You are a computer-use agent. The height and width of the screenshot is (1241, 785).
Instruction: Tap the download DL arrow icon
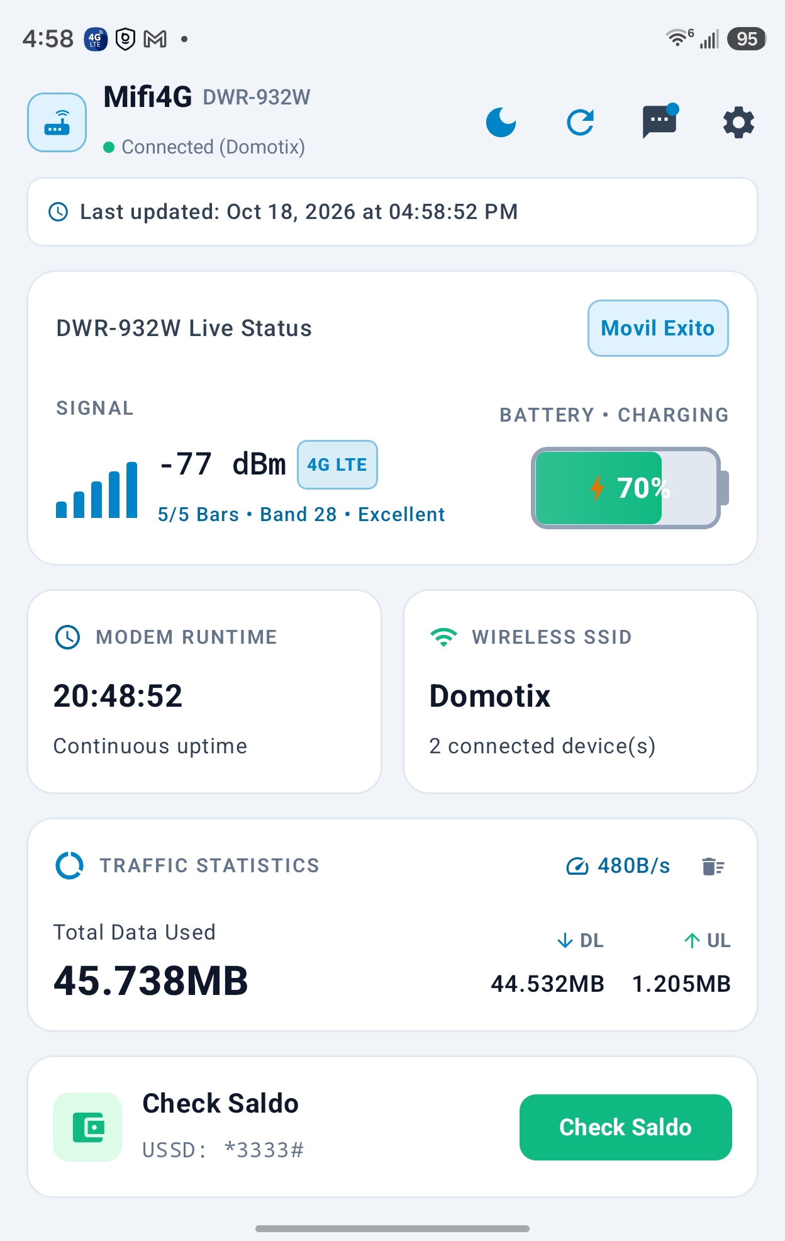tap(565, 940)
